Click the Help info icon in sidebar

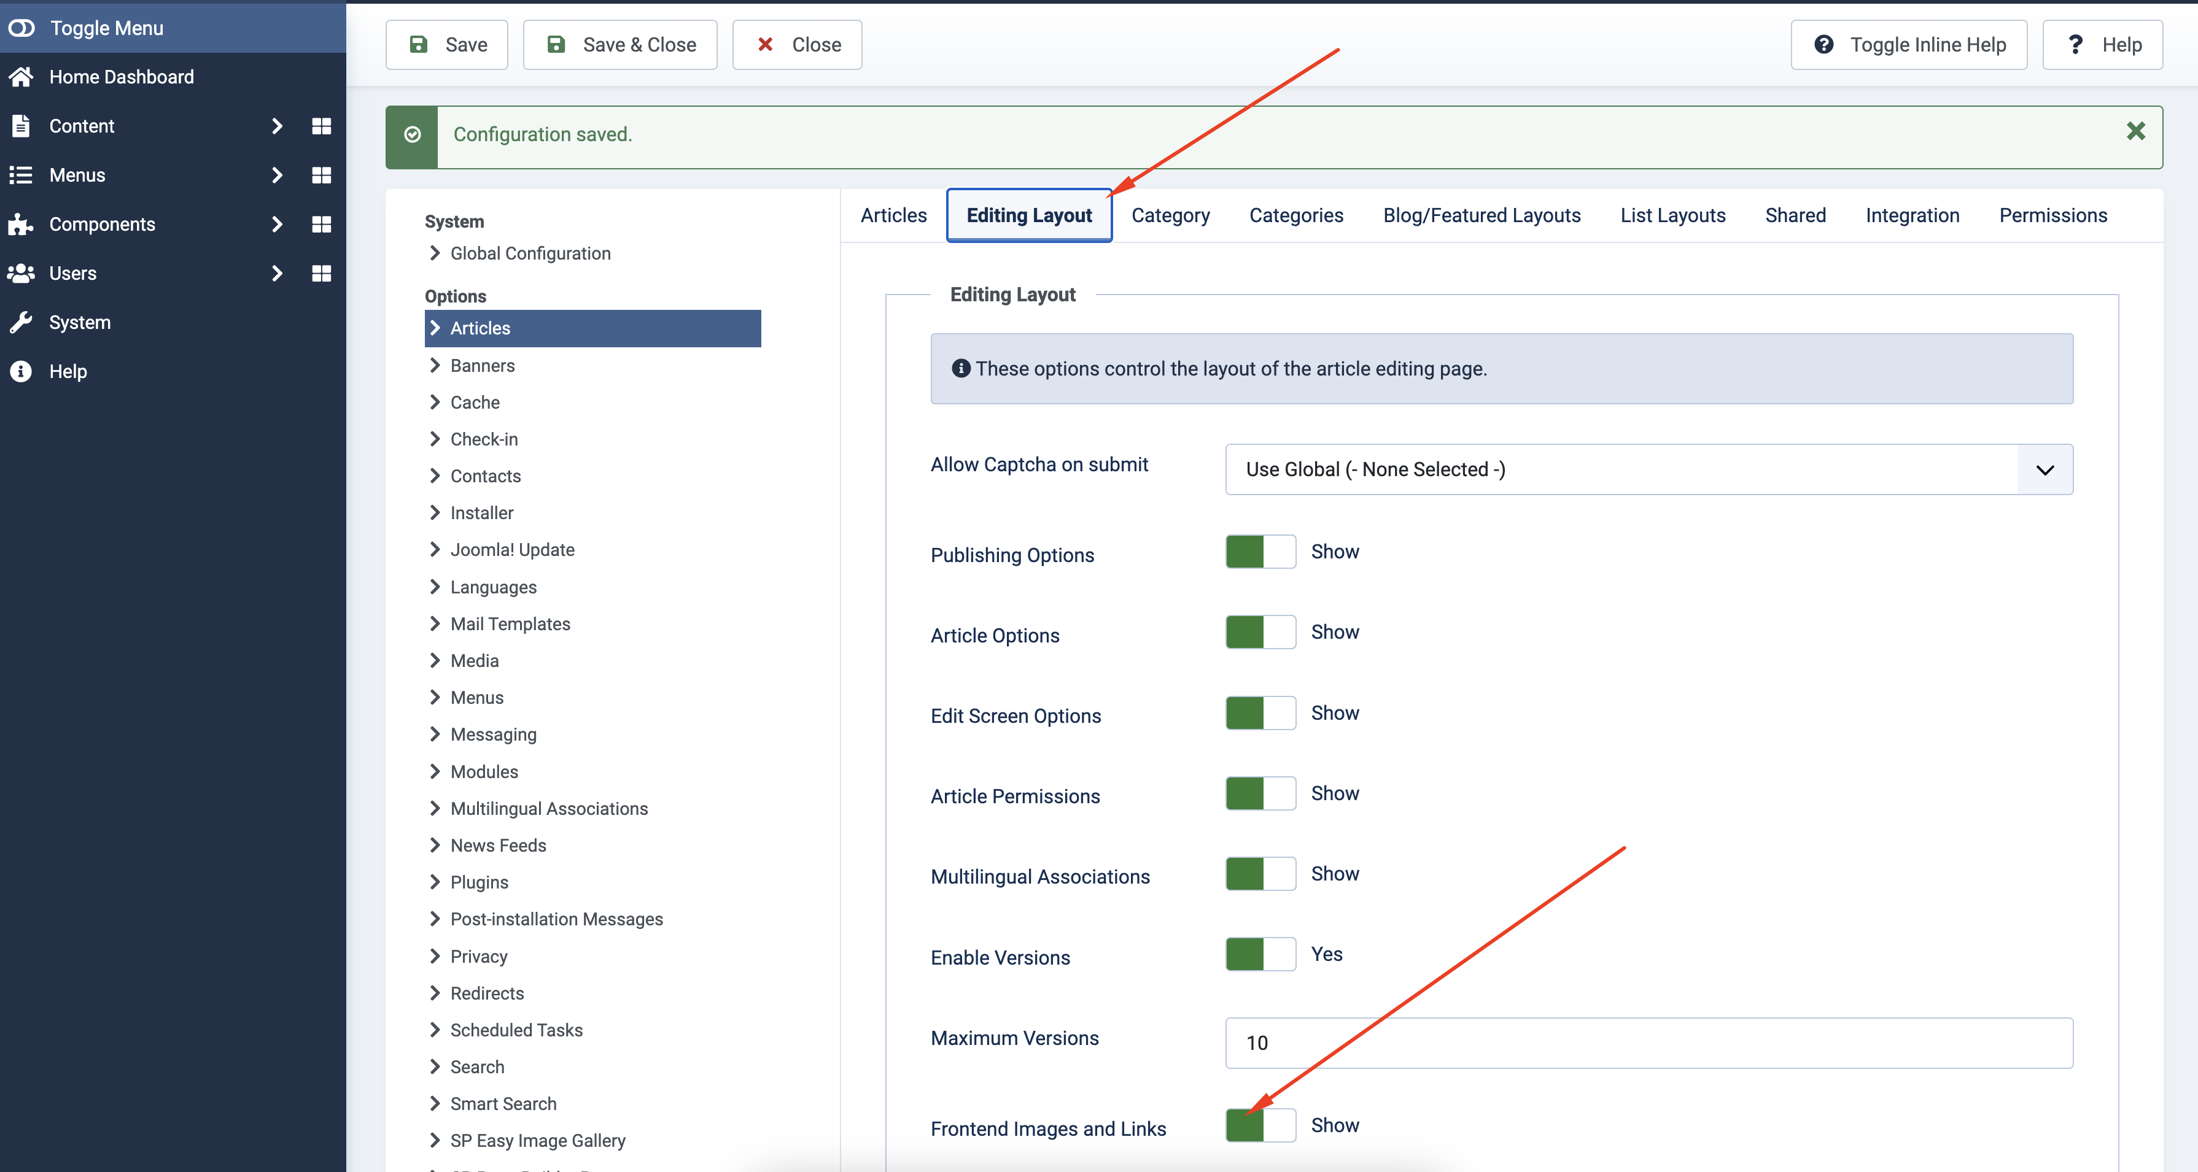click(x=21, y=371)
